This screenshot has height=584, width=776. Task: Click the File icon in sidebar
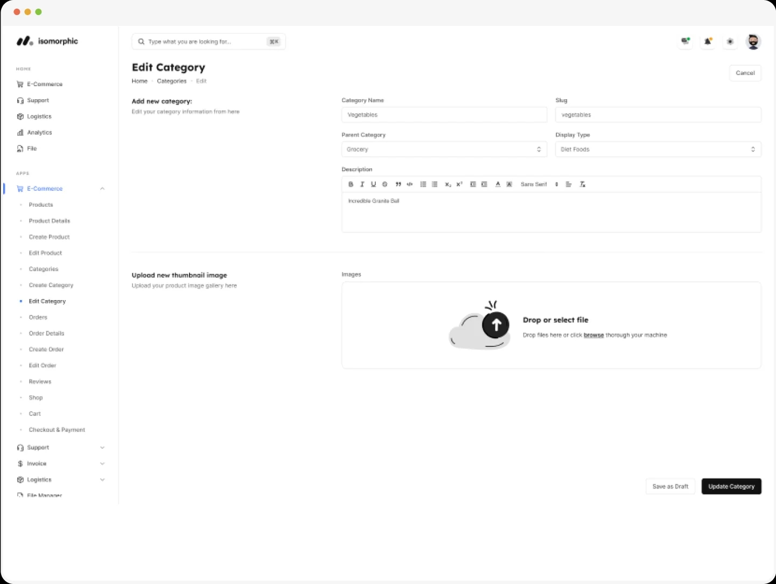20,149
